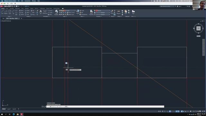This screenshot has width=206, height=116.
Task: Expand the Annotation panel
Action: tap(46, 16)
